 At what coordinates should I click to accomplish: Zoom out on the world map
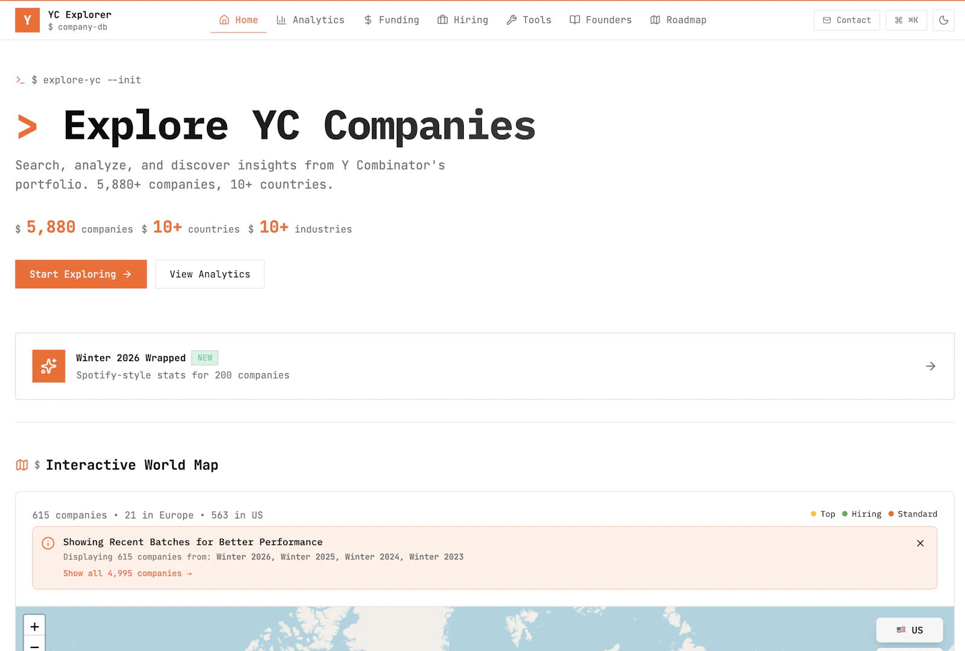point(34,646)
